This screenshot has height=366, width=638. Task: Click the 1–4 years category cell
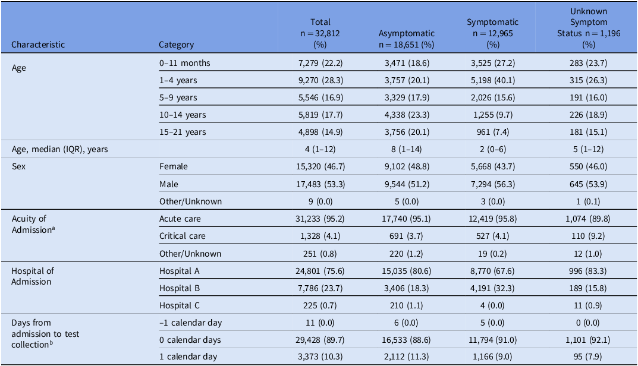[x=178, y=80]
